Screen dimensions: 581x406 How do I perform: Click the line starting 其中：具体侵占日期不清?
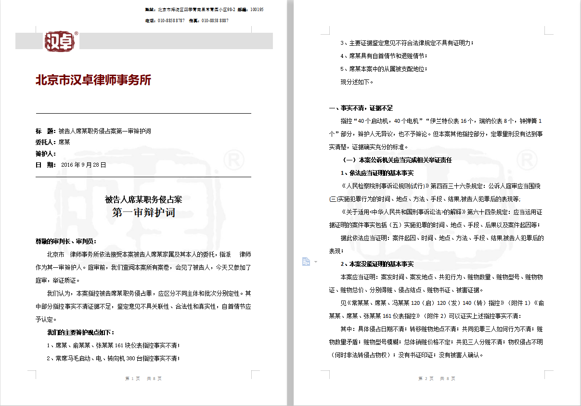[x=442, y=329]
